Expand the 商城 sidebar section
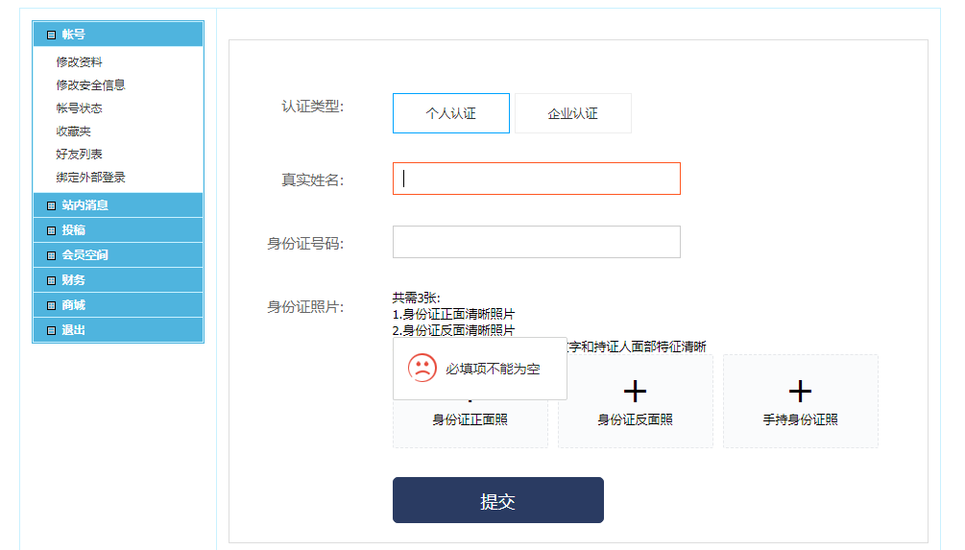Viewport: 965px width, 550px height. [x=73, y=305]
